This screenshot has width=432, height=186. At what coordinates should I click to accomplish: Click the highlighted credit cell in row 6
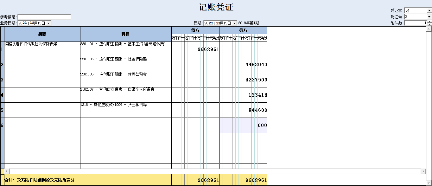[243, 125]
